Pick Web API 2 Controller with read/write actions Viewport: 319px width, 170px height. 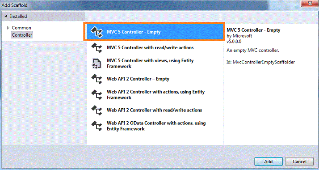155,110
